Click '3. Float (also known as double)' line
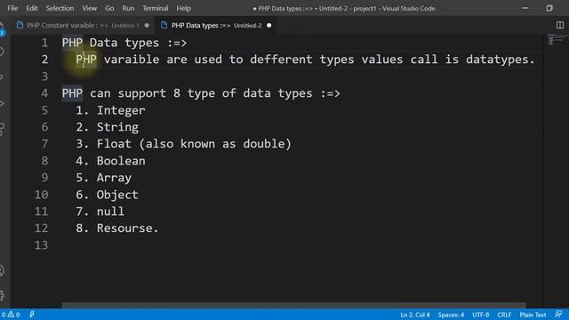The height and width of the screenshot is (320, 569). [x=183, y=144]
